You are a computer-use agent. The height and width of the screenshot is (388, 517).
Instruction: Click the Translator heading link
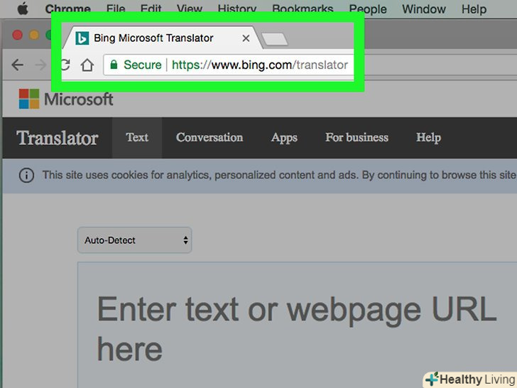[57, 138]
